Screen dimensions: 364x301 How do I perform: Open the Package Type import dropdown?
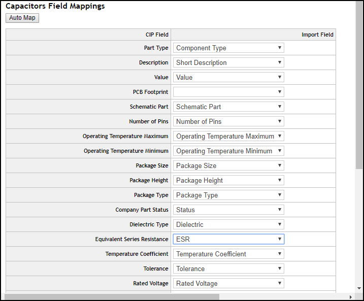click(x=228, y=195)
